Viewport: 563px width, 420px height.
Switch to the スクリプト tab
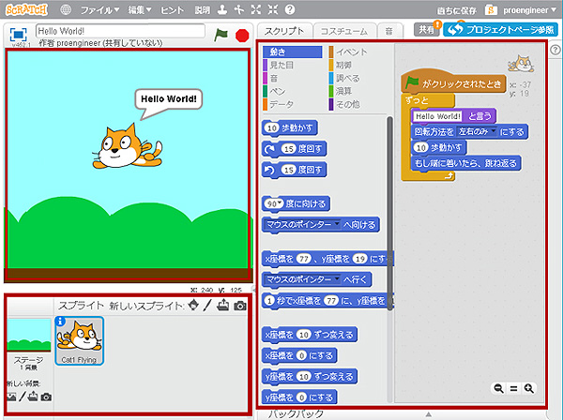click(x=284, y=31)
